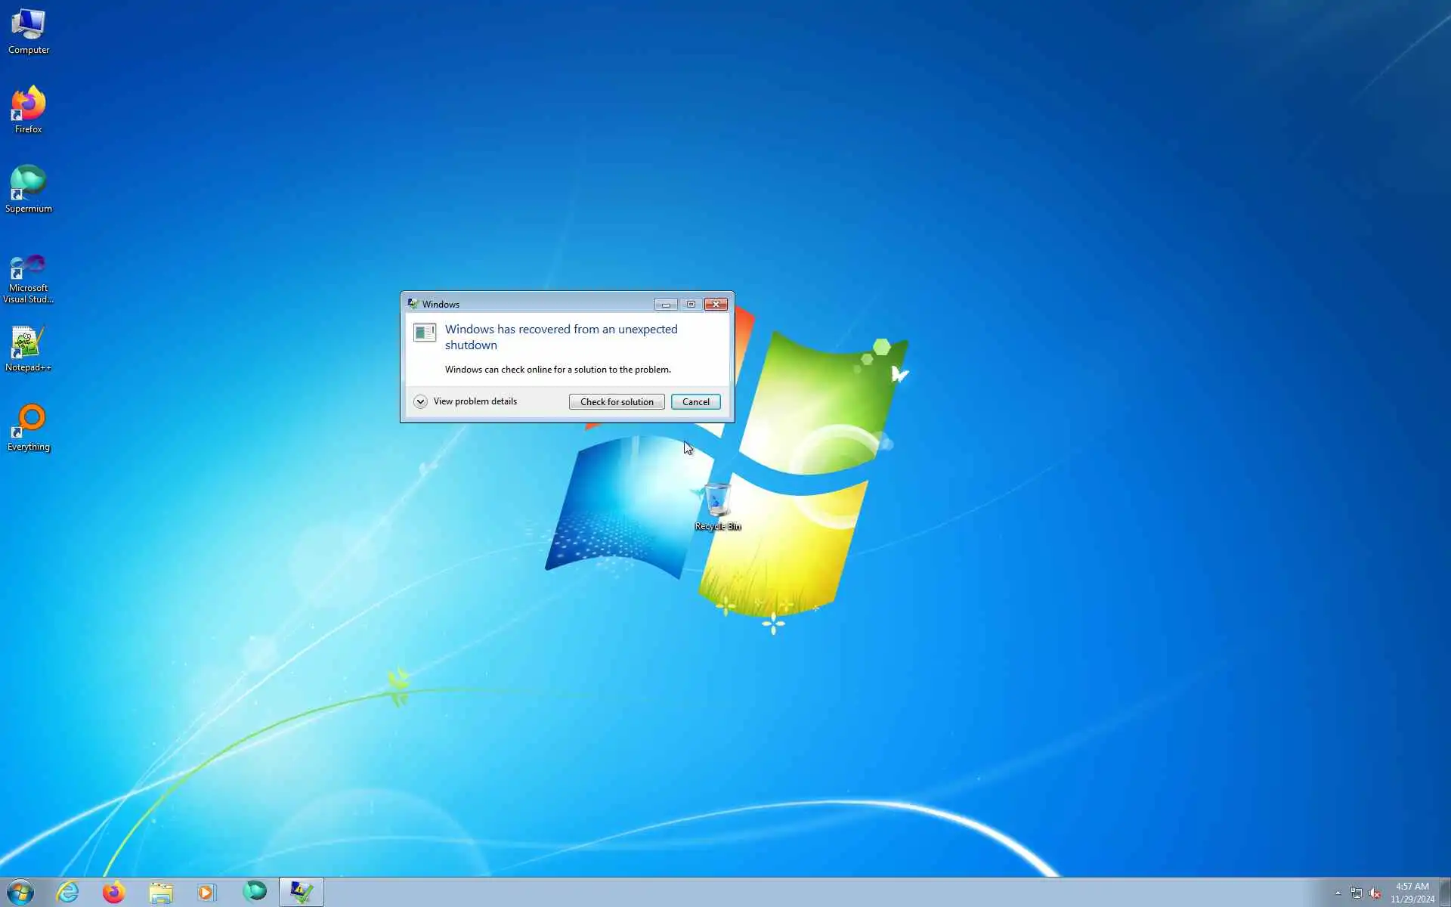The height and width of the screenshot is (907, 1451).
Task: Open Internet Explorer from taskbar
Action: point(68,892)
